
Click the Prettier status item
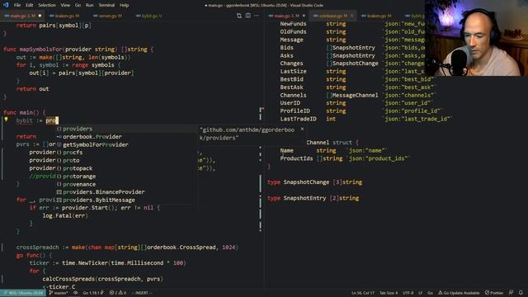pyautogui.click(x=494, y=293)
